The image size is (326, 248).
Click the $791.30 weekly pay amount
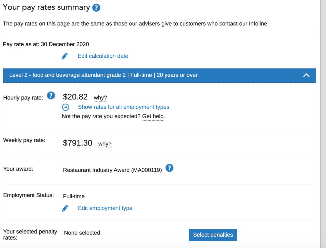(x=77, y=143)
